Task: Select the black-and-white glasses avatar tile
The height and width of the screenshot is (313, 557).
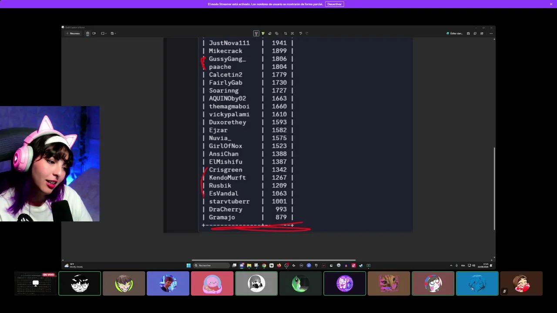Action: coord(80,283)
